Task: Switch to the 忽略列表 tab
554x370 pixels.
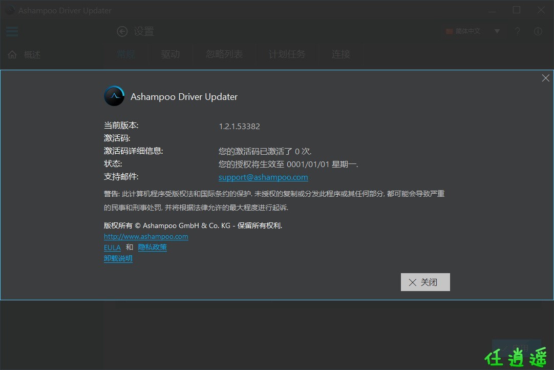Action: [x=224, y=54]
